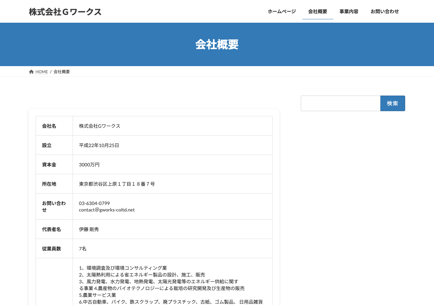Click the 株式会社Gワークス site logo title
This screenshot has width=434, height=305.
(65, 12)
